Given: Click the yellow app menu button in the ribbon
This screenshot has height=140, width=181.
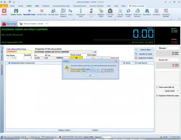Looking at the screenshot, I should pos(4,6).
